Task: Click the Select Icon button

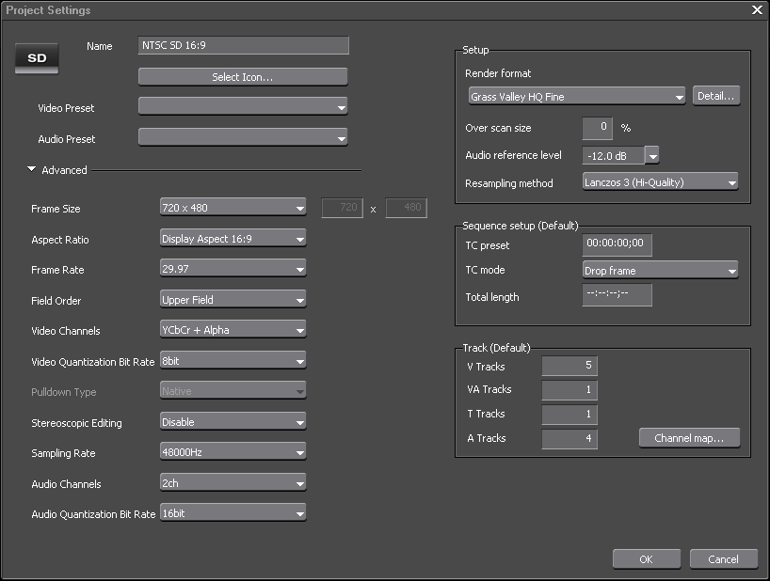Action: coord(243,77)
